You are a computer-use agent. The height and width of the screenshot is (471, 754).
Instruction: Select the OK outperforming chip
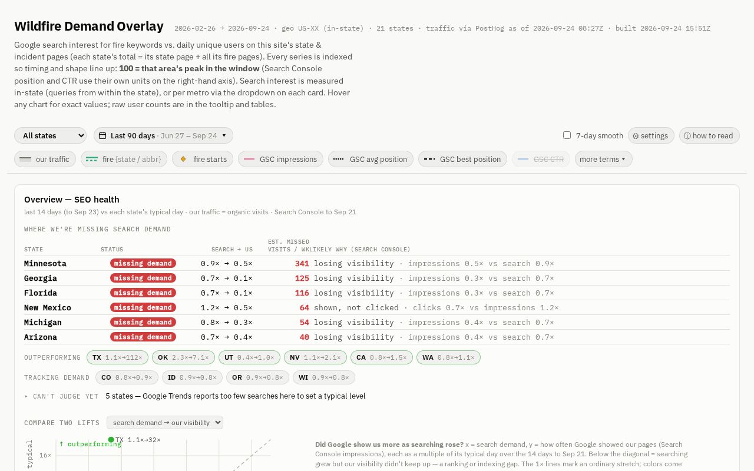point(183,357)
